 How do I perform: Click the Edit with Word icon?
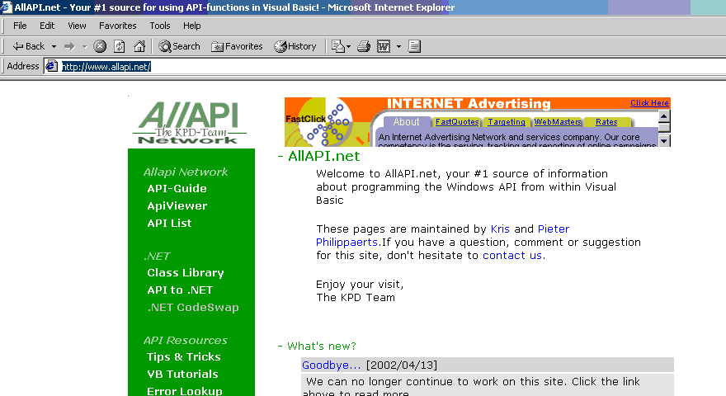[384, 46]
